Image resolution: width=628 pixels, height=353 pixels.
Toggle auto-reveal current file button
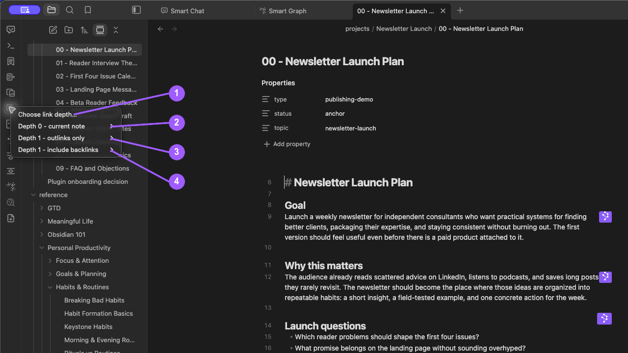[x=100, y=30]
